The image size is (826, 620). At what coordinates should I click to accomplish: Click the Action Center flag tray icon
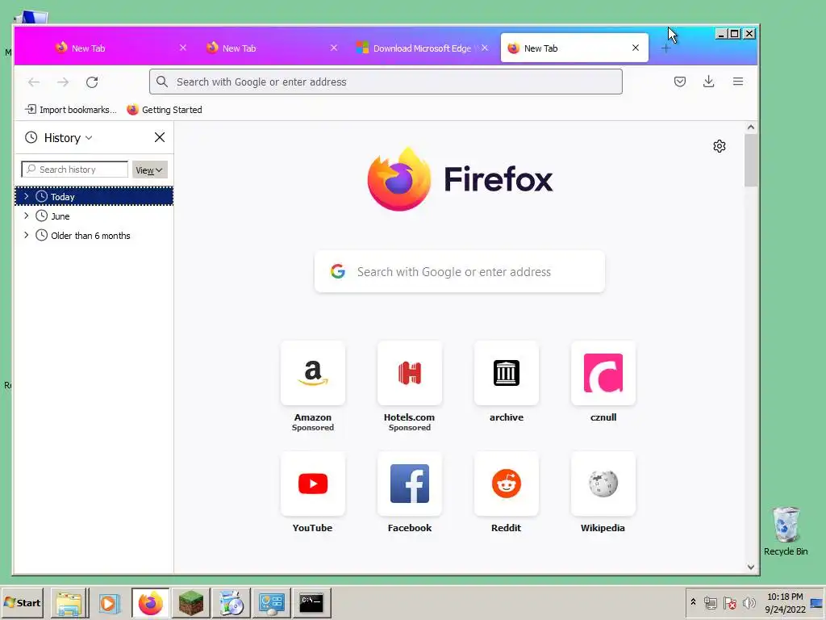729,602
